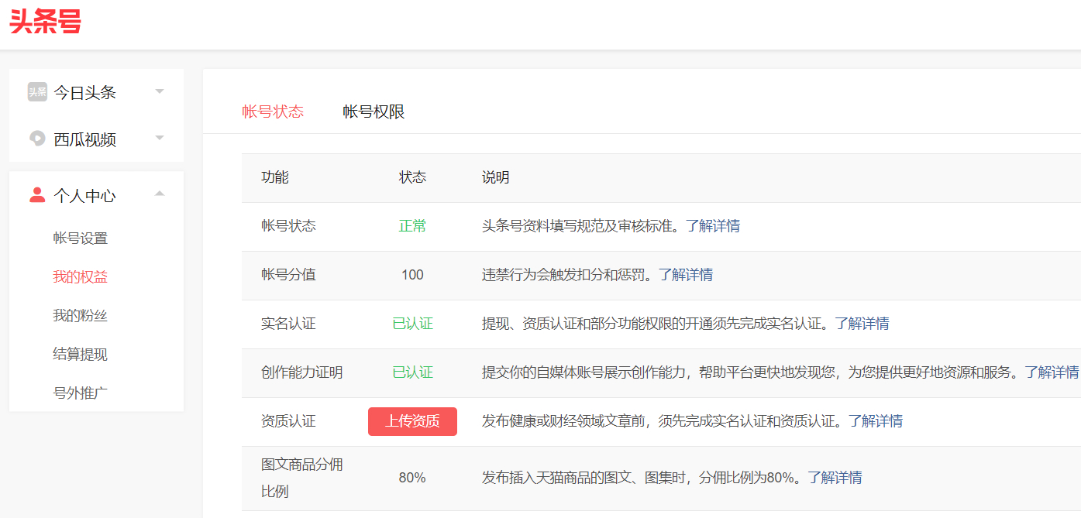The width and height of the screenshot is (1081, 518).
Task: Click the 帐号状态 row label in table
Action: click(288, 226)
